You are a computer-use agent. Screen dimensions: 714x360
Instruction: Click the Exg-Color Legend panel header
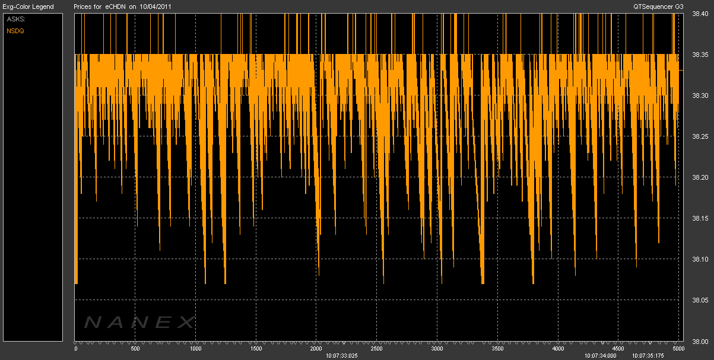[28, 7]
